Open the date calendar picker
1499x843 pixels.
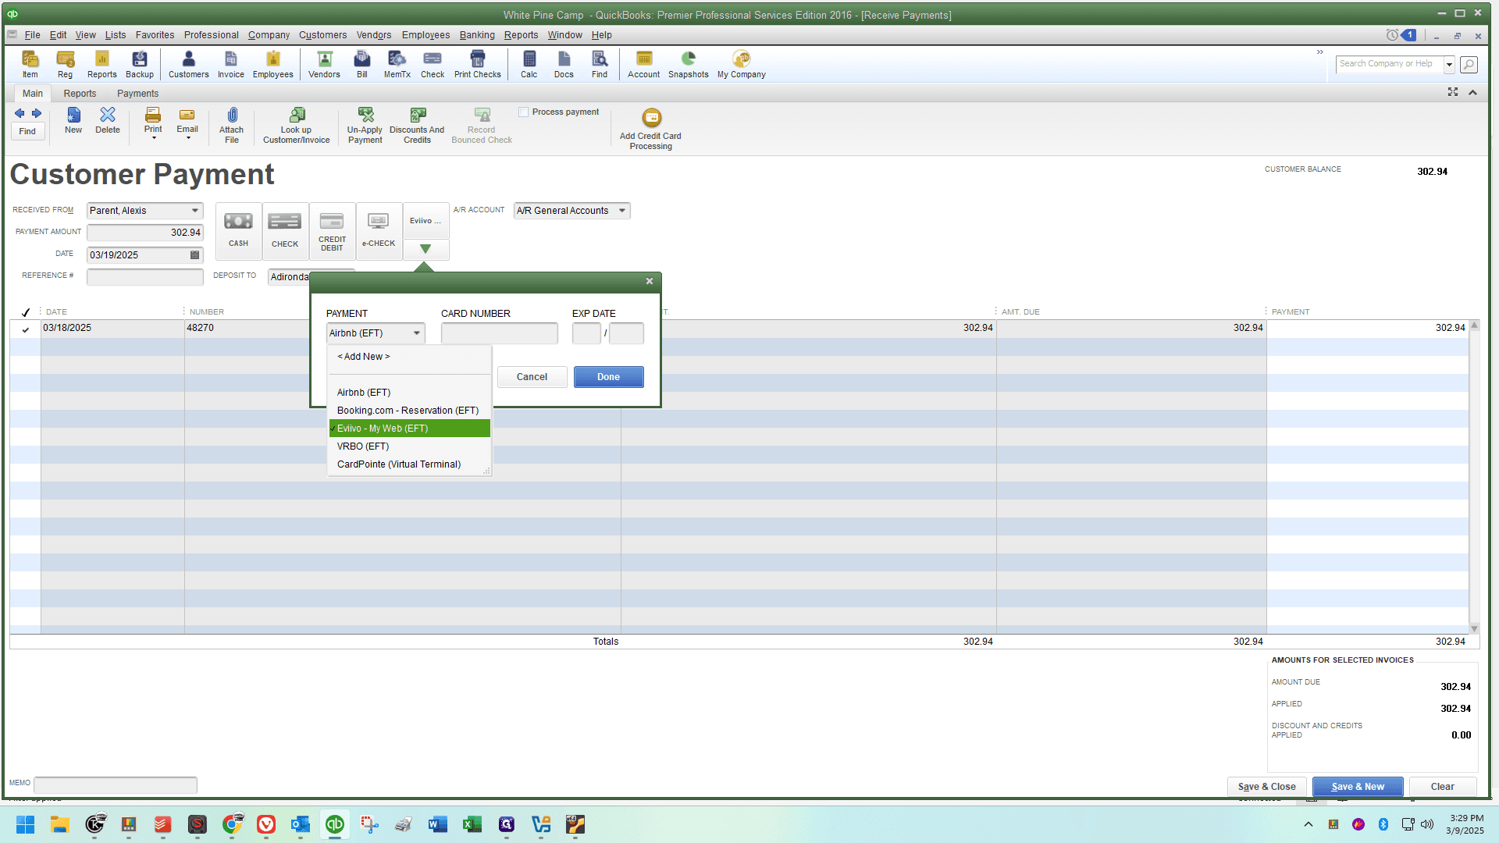click(x=195, y=255)
